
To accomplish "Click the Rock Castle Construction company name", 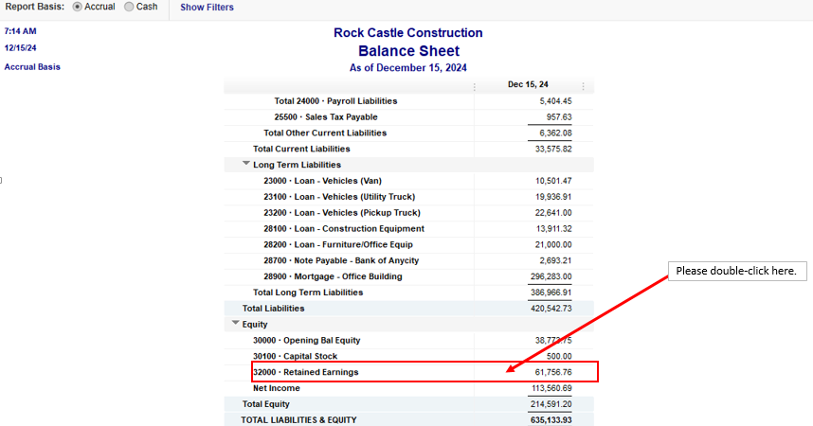I will pyautogui.click(x=408, y=32).
